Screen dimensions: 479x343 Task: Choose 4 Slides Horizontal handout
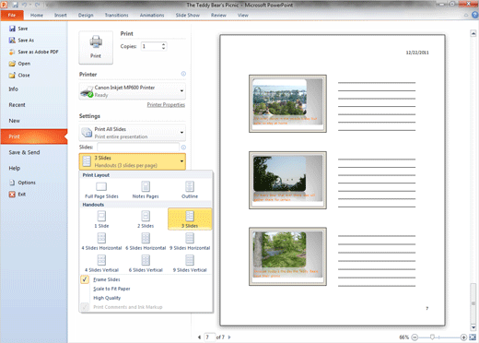101,242
